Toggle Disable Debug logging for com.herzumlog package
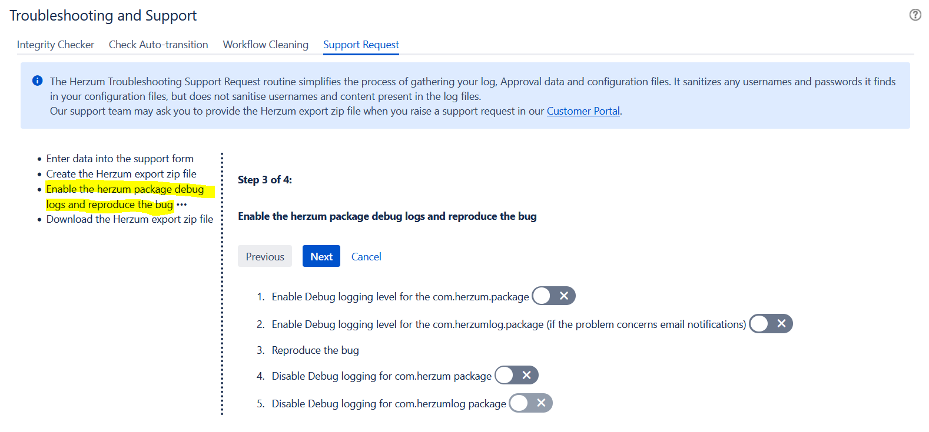Image resolution: width=929 pixels, height=432 pixels. [x=530, y=403]
